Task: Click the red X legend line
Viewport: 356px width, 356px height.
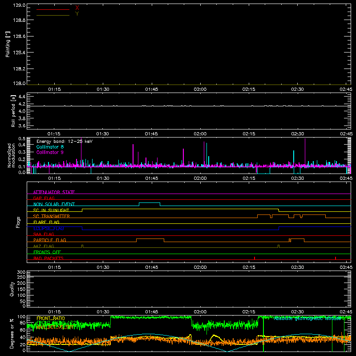Action: point(53,9)
